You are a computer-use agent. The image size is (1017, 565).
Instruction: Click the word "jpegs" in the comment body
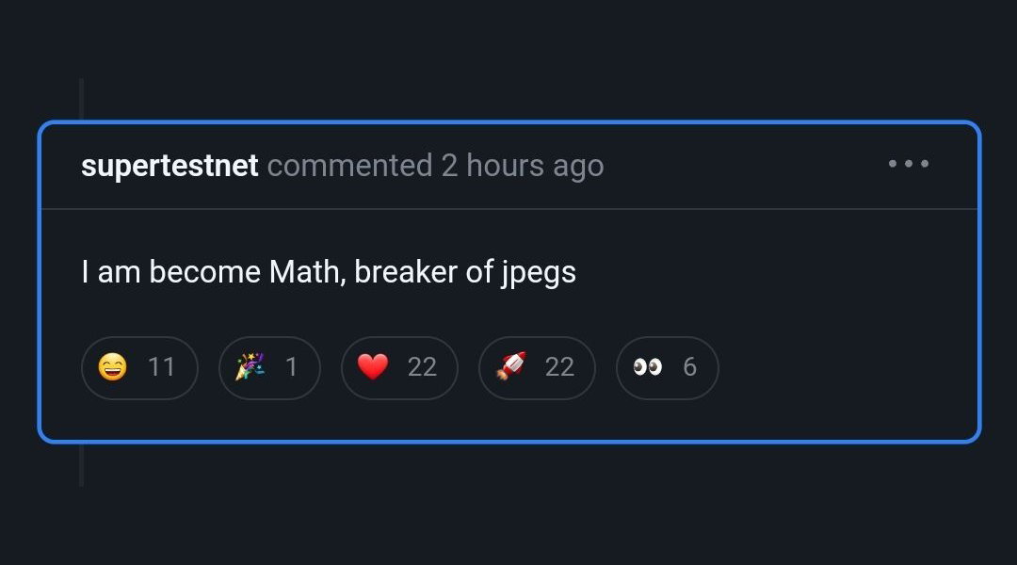538,274
